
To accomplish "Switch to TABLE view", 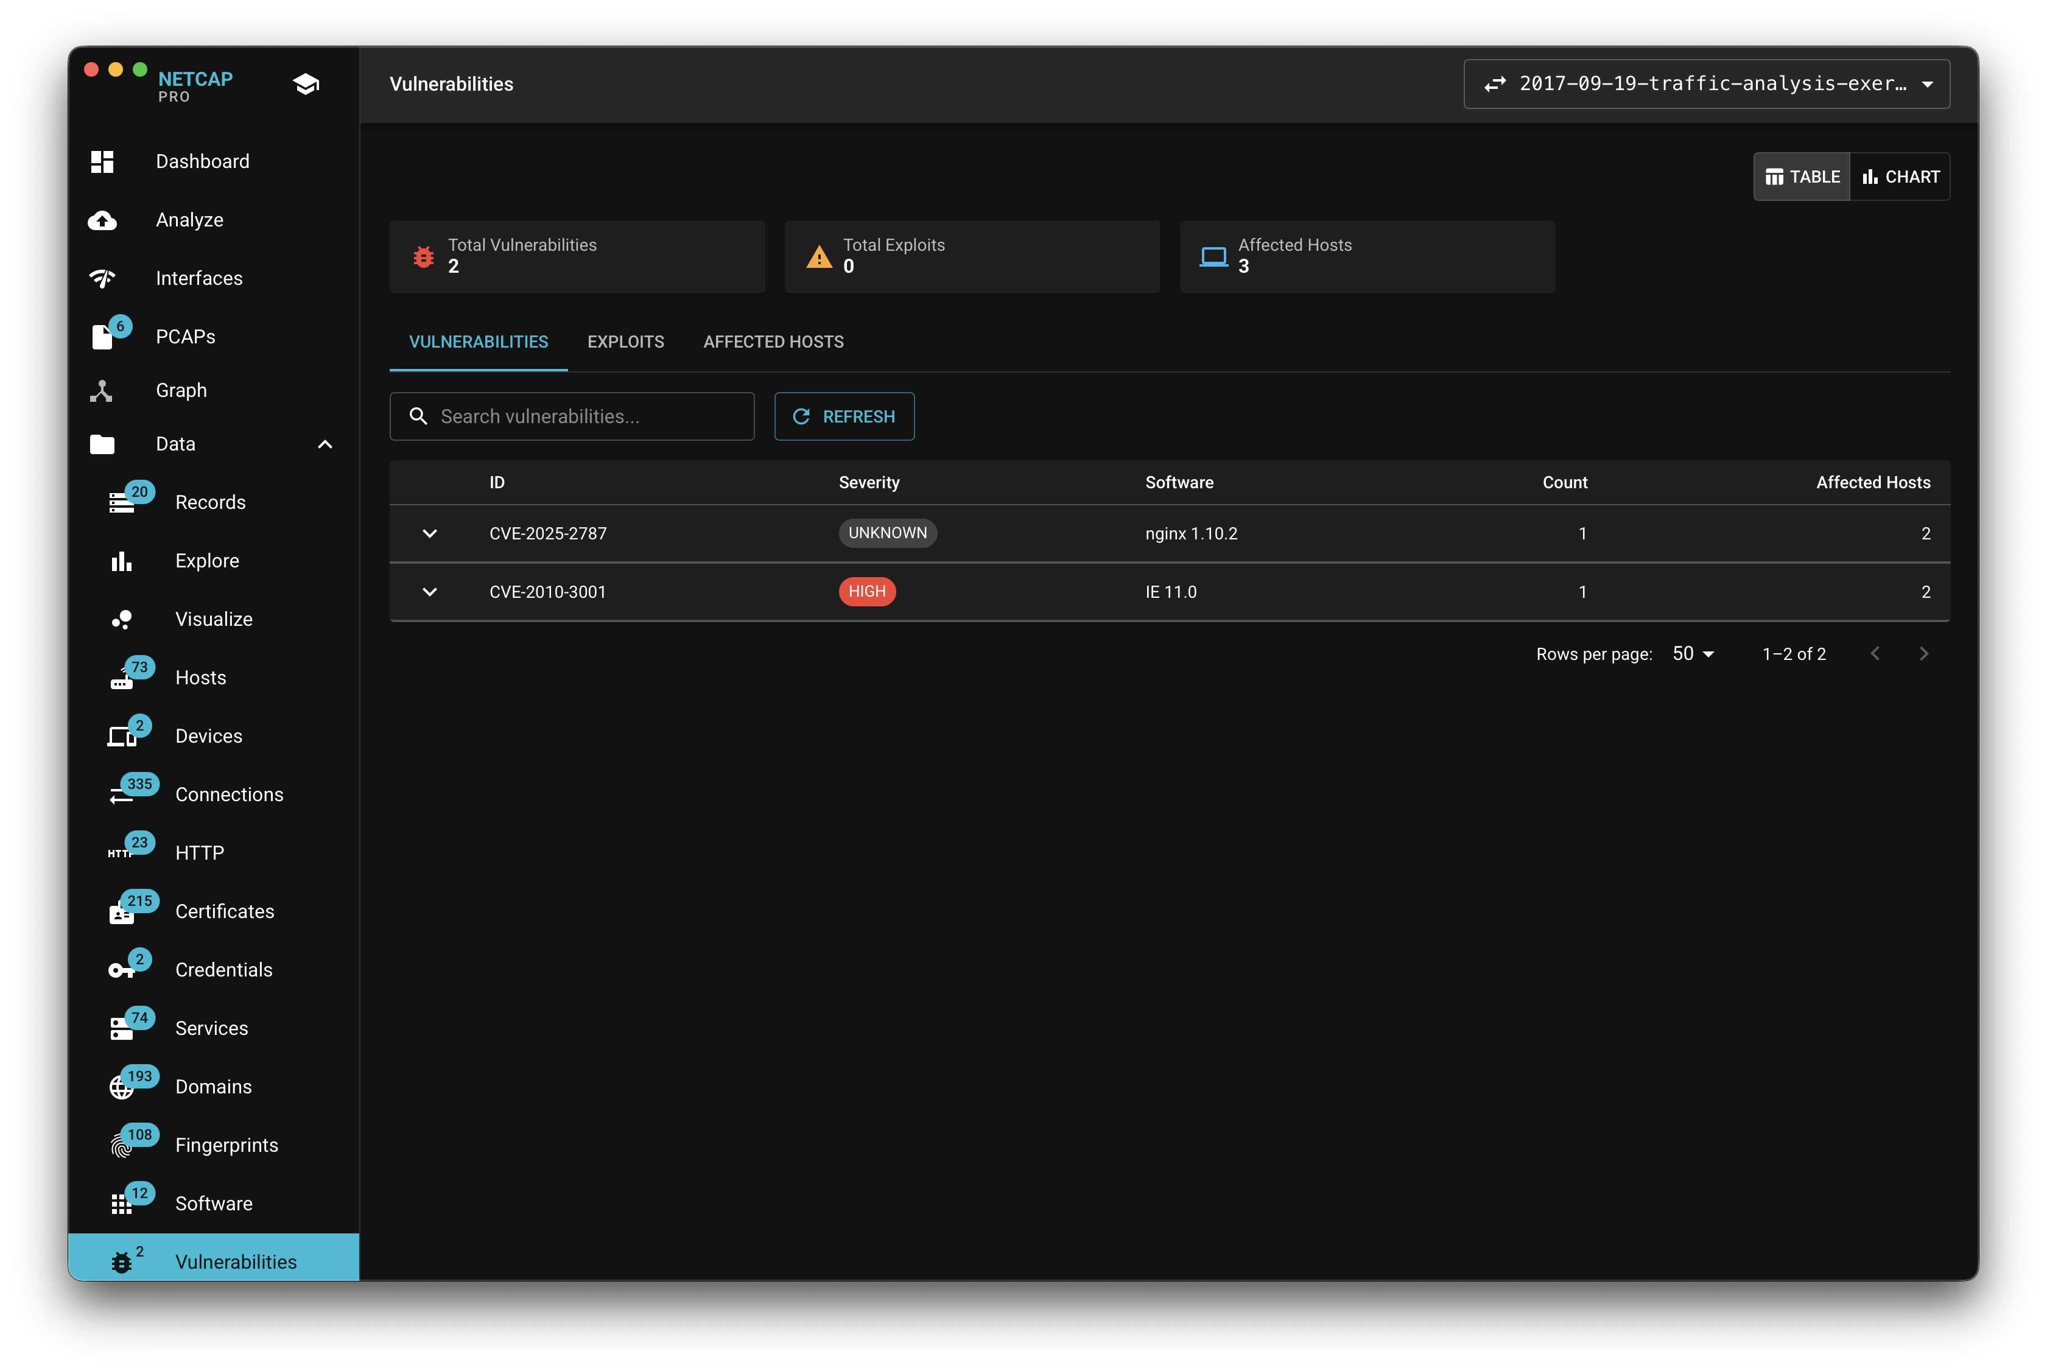I will click(x=1802, y=177).
